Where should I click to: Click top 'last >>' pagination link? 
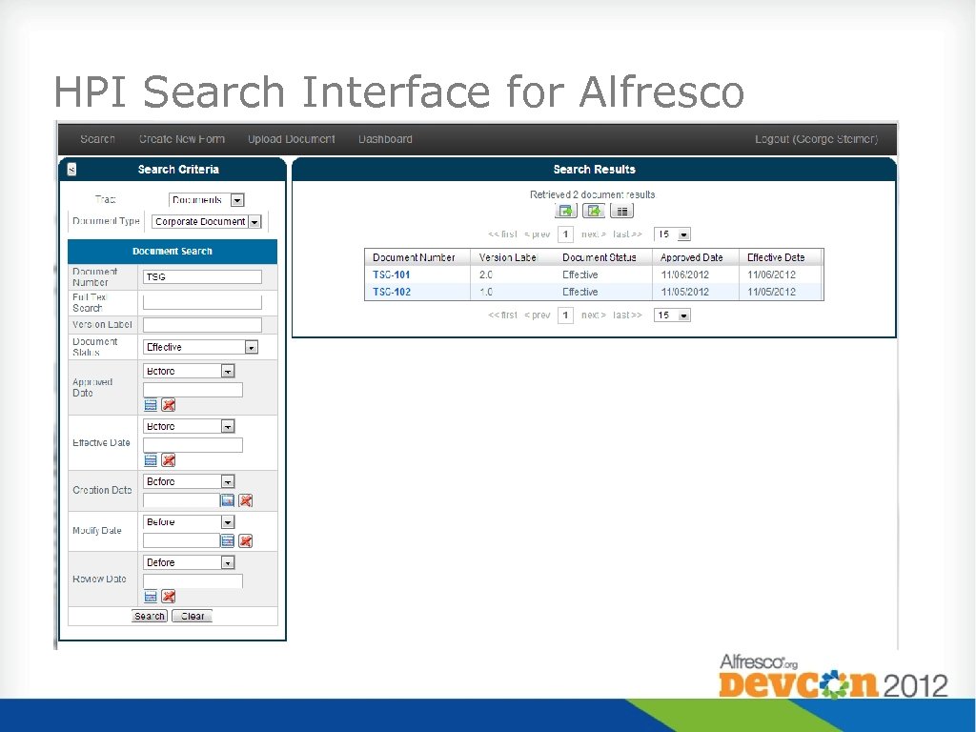627,234
